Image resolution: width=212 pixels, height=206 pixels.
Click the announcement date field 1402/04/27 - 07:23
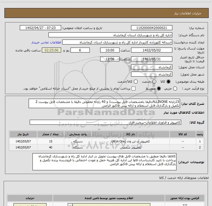pyautogui.click(x=40, y=28)
